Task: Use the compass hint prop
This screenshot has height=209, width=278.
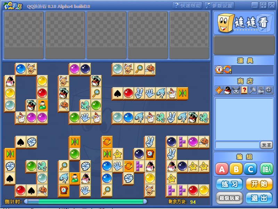Action: click(x=219, y=69)
